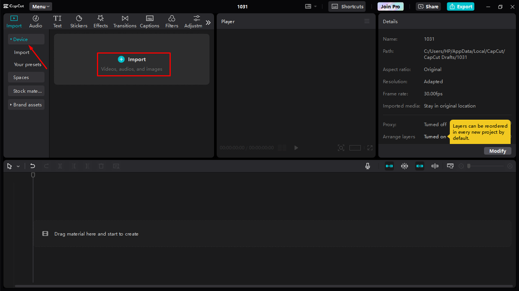Open the layout selector icon in title bar
This screenshot has width=519, height=291.
[x=308, y=6]
